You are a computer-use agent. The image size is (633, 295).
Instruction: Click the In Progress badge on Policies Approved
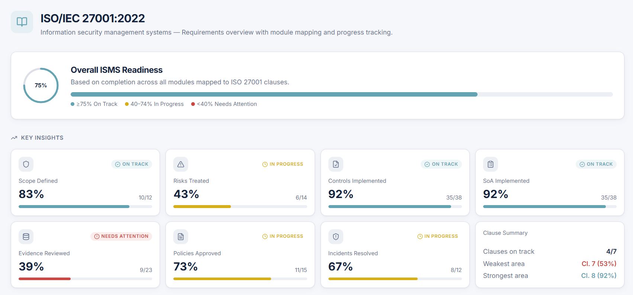pos(283,236)
